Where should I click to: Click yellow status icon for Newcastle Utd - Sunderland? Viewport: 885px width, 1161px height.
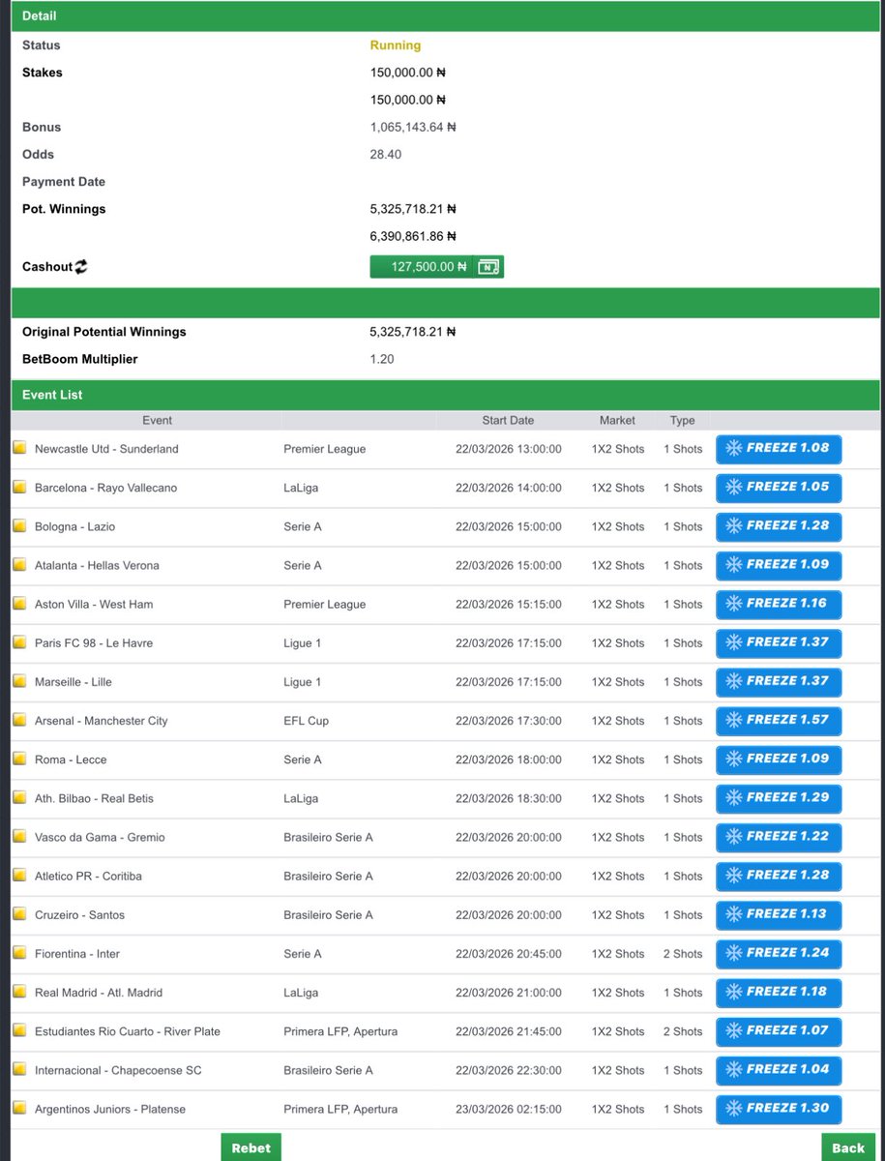pyautogui.click(x=19, y=448)
